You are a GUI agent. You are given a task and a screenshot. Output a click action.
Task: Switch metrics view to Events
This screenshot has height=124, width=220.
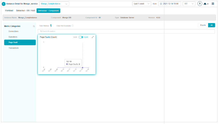(x=203, y=25)
